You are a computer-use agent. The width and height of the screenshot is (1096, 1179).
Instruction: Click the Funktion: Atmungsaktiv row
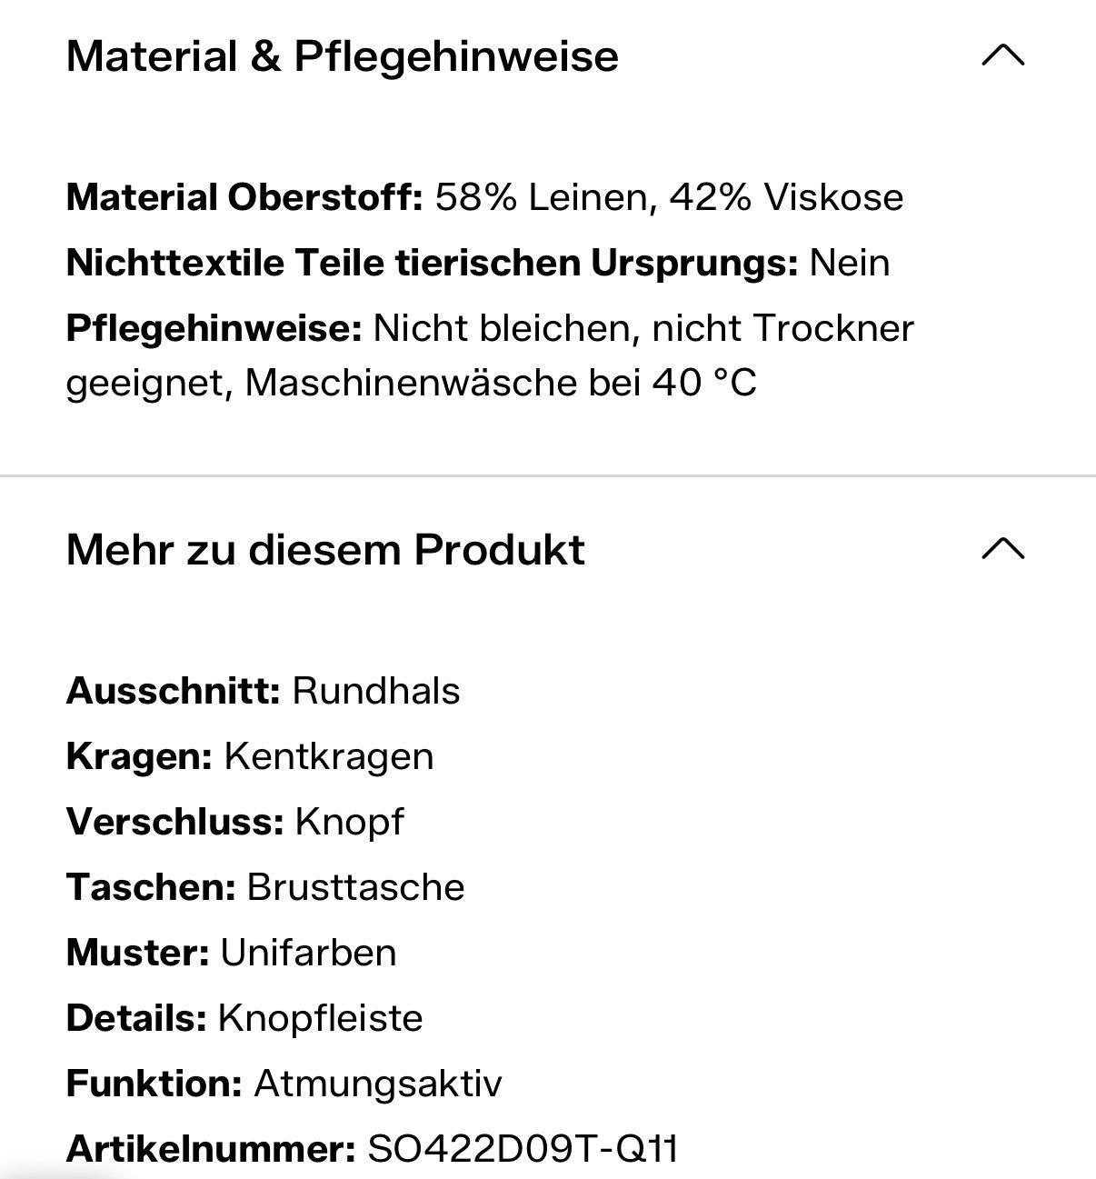click(x=284, y=1084)
